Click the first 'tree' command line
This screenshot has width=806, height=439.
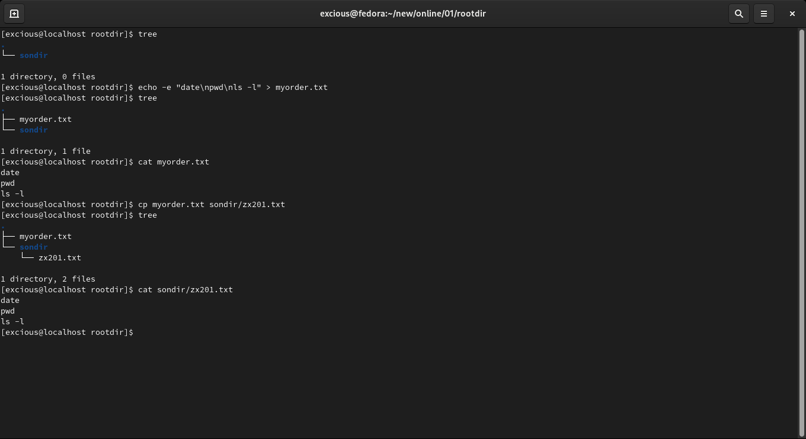coord(79,34)
